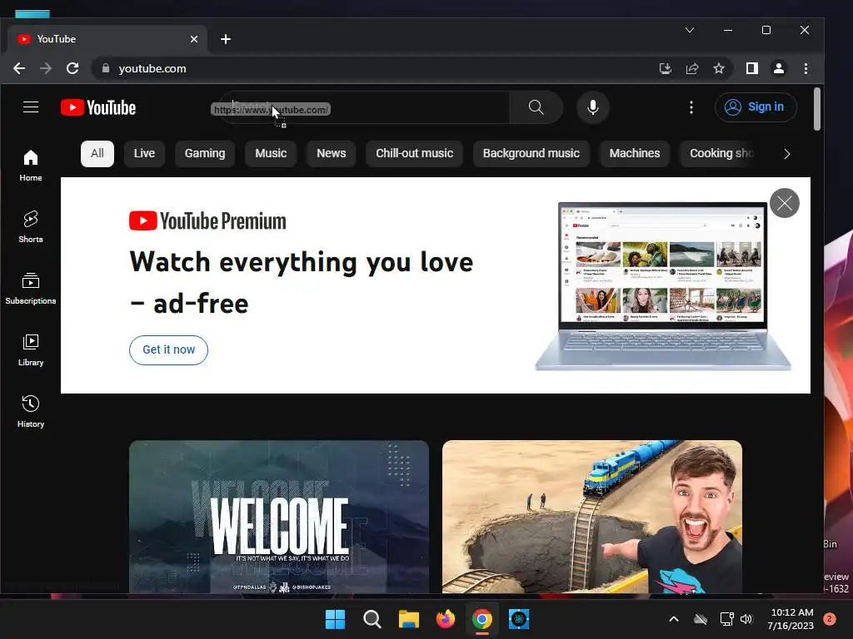
Task: Open the volume control in tray
Action: [x=746, y=619]
